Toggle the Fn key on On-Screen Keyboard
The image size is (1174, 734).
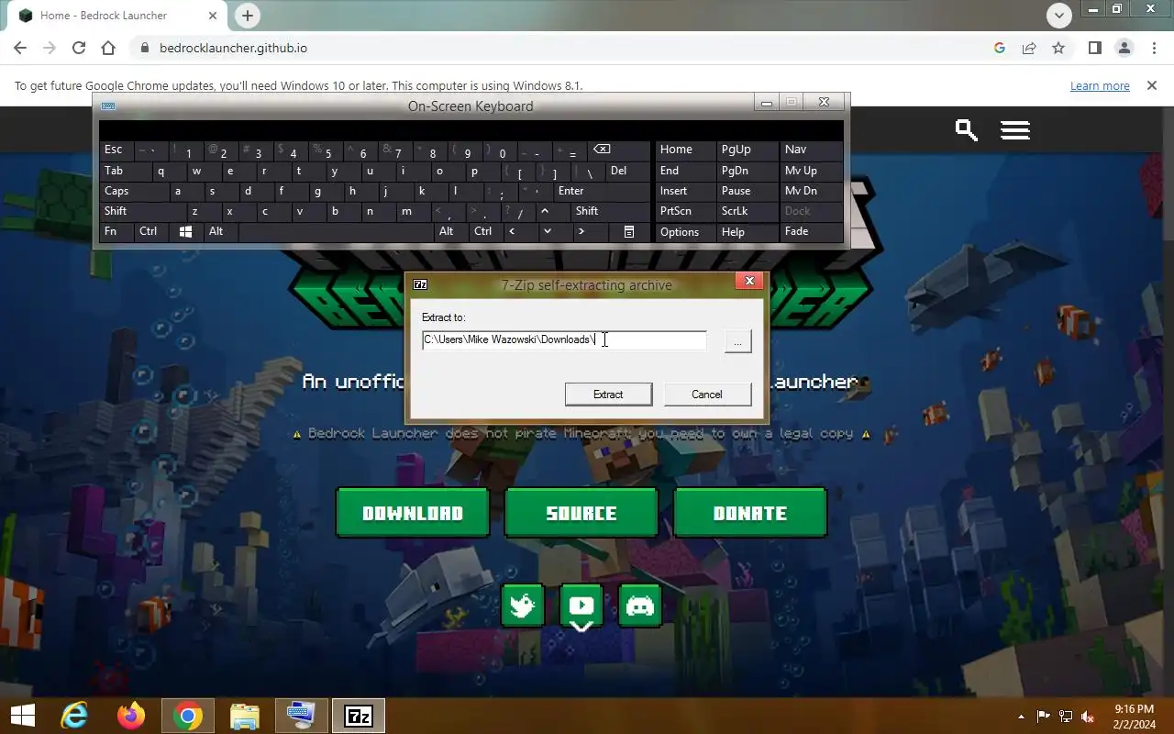pos(116,231)
